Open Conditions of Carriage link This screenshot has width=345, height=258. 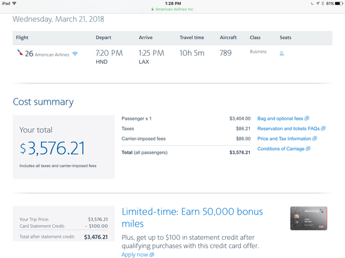[281, 149]
